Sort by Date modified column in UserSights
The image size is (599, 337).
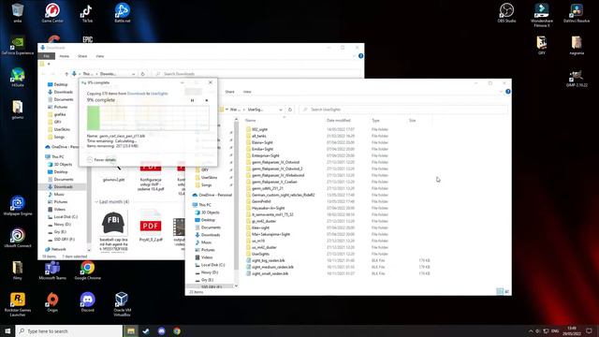tap(339, 121)
